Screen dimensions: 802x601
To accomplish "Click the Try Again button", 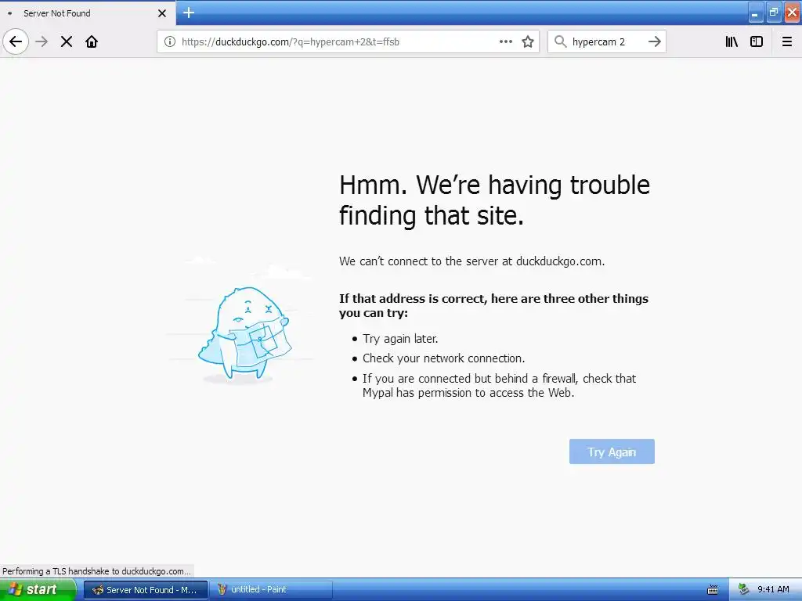I will [x=612, y=452].
